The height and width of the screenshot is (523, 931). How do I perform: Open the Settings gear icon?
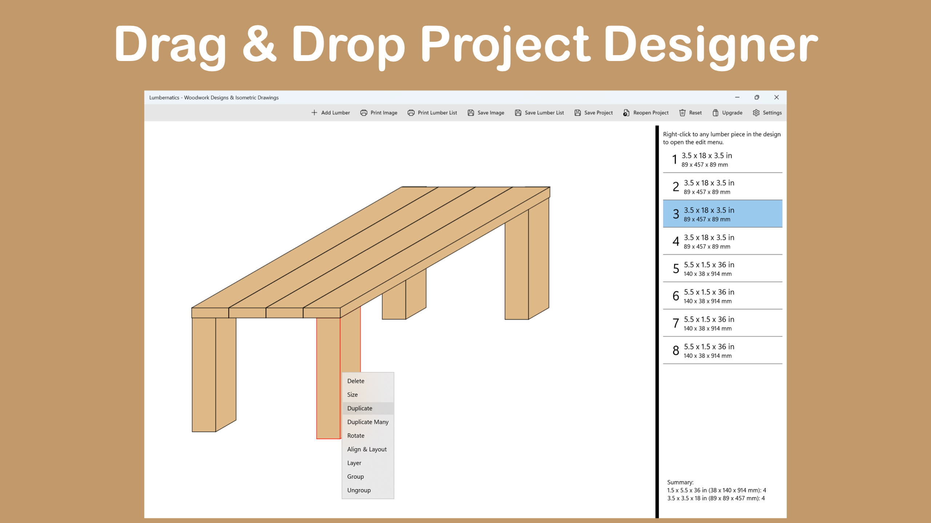pyautogui.click(x=756, y=113)
